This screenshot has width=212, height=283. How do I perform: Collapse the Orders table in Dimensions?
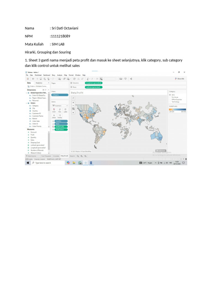(26, 103)
